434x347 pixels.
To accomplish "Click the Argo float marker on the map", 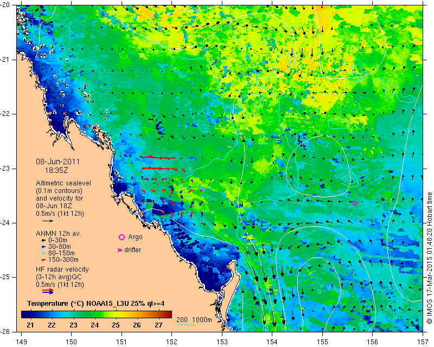I will 355,203.
